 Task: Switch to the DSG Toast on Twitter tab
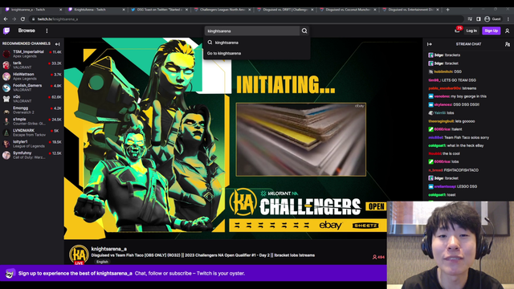pos(159,10)
